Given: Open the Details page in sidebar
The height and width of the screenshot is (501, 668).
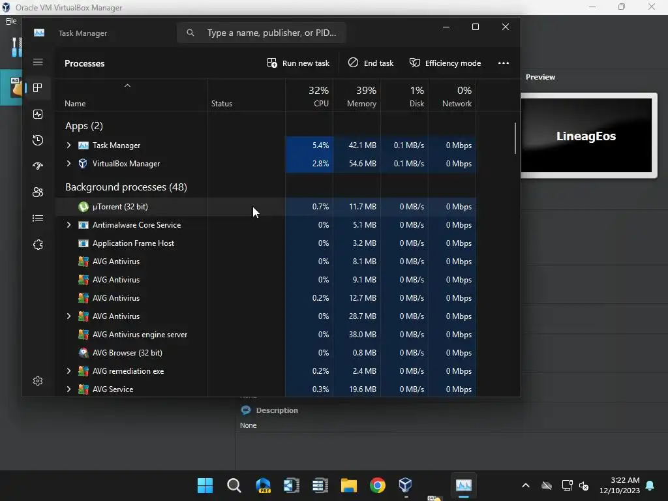Looking at the screenshot, I should (38, 218).
